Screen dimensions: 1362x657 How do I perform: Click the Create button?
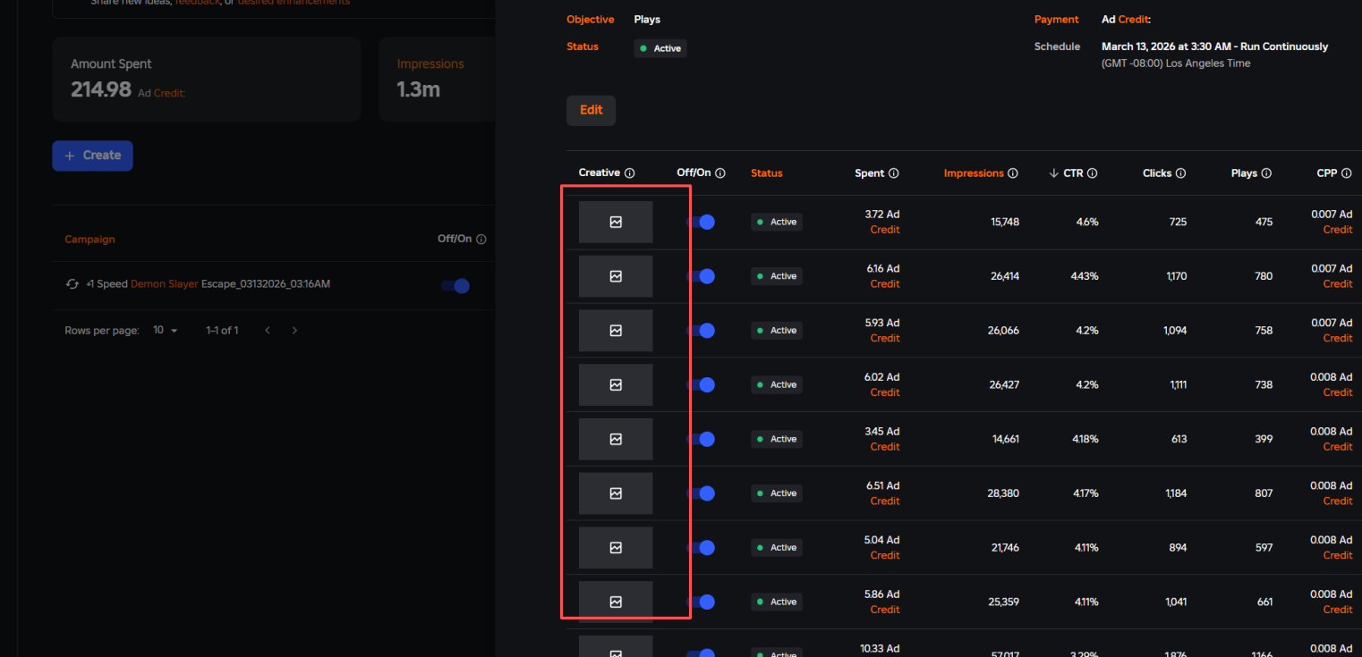[92, 156]
